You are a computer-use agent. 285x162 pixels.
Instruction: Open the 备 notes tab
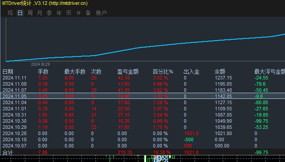coord(88,13)
